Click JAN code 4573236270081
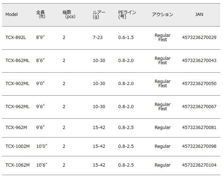This screenshot has height=179, width=223. tap(199, 128)
